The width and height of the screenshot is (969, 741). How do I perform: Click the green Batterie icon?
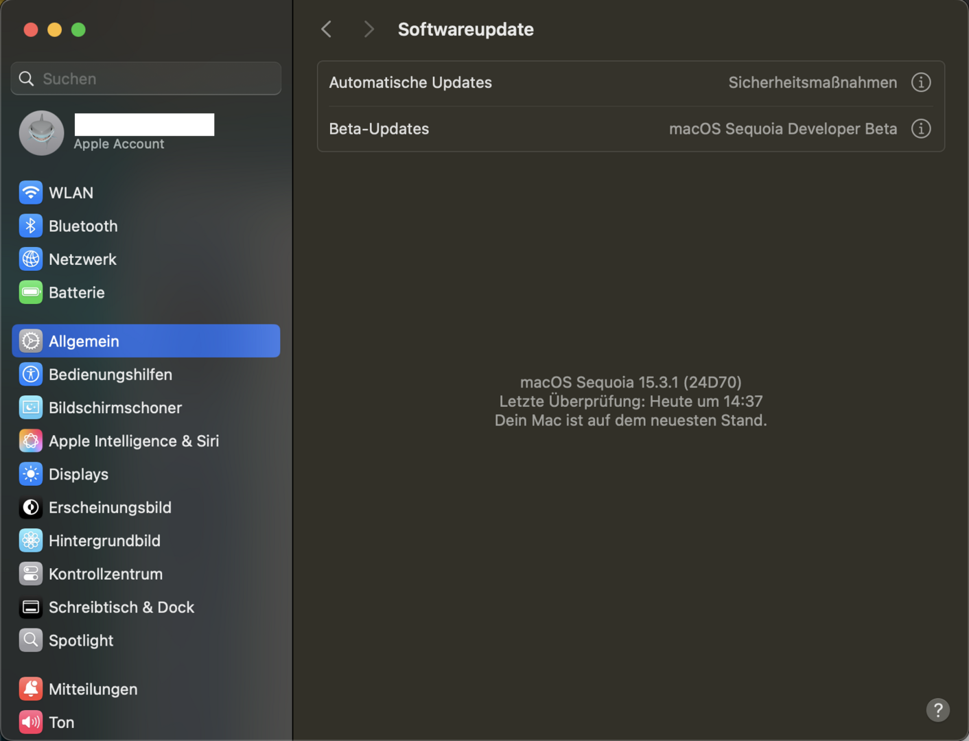click(x=31, y=292)
